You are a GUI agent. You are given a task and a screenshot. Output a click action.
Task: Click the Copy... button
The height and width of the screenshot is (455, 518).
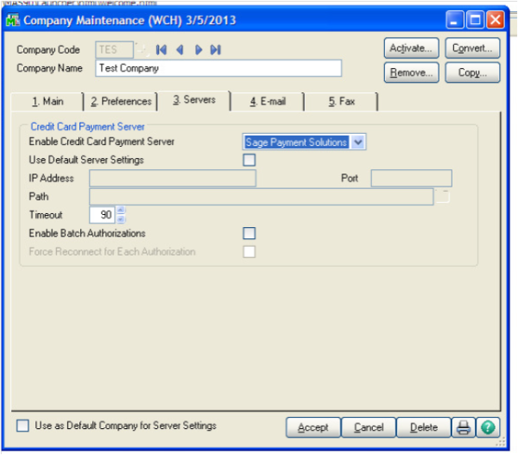tap(472, 73)
